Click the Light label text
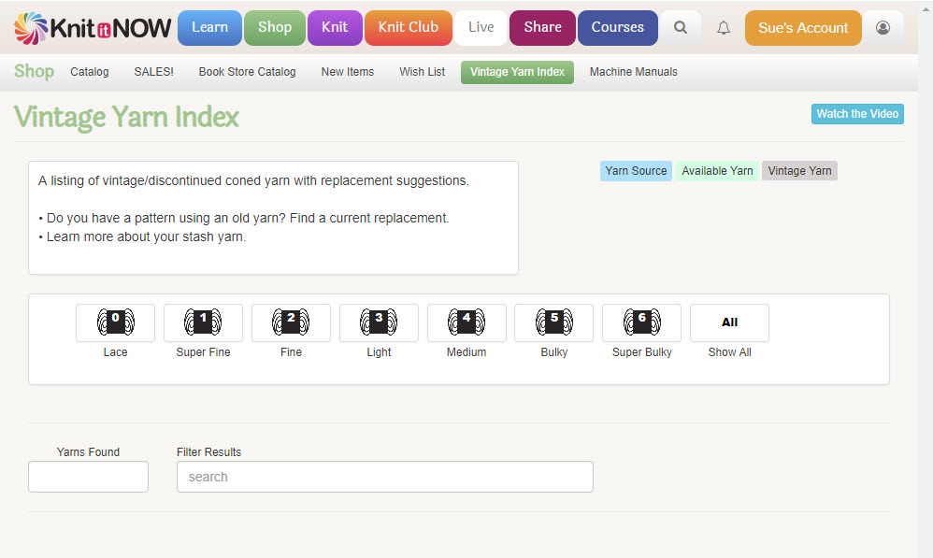933x558 pixels. click(379, 352)
